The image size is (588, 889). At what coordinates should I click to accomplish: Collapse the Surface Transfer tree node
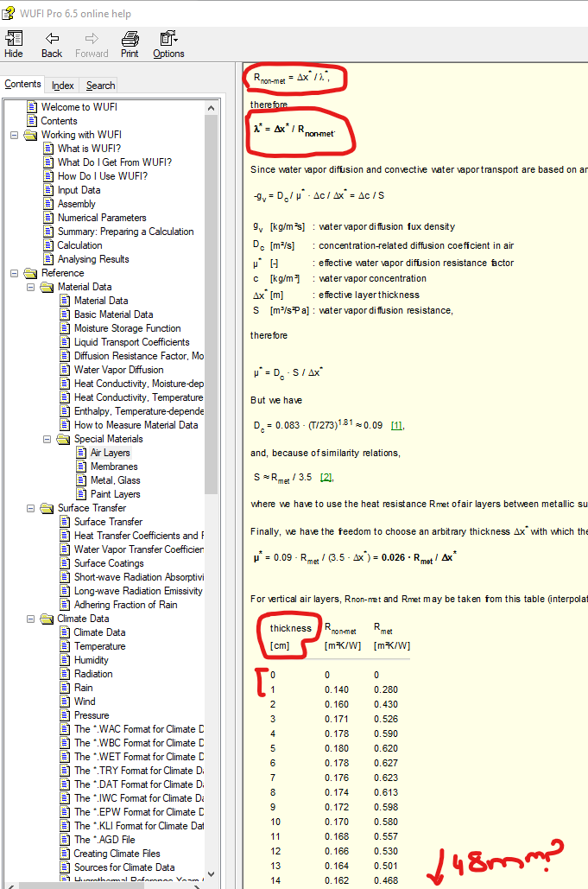tap(31, 508)
